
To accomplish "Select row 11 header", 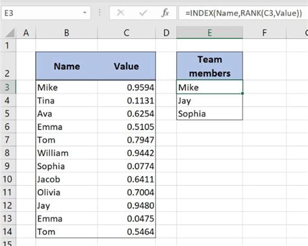I will coord(8,192).
